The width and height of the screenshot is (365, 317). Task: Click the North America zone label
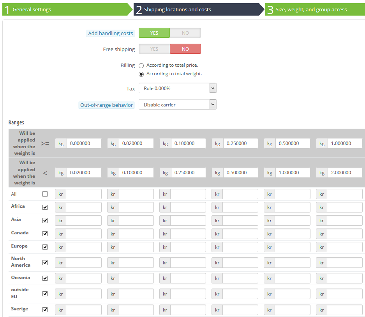coord(21,262)
